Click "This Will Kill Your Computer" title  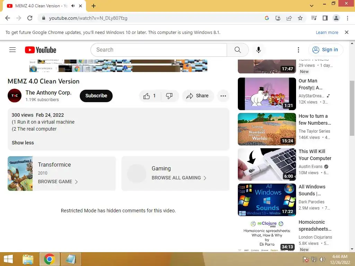(315, 155)
